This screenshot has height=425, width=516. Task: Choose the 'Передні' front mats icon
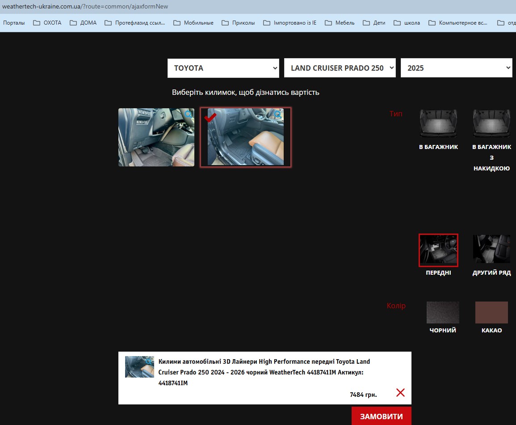point(438,250)
